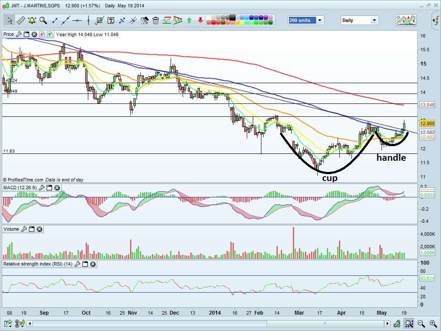Click the magnifying glass in top toolbar

pyautogui.click(x=43, y=20)
